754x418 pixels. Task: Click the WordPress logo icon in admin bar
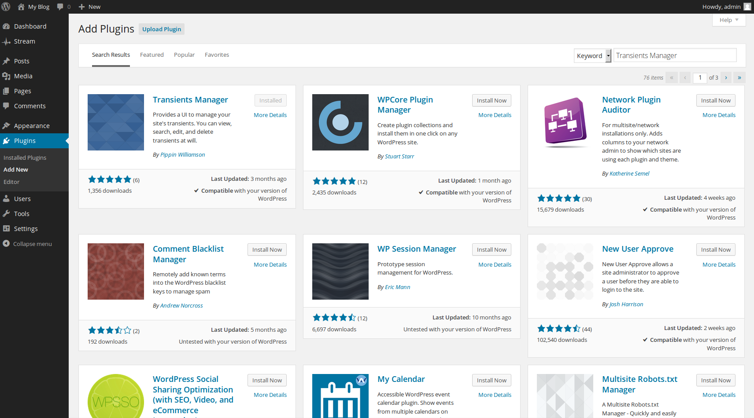pos(6,7)
